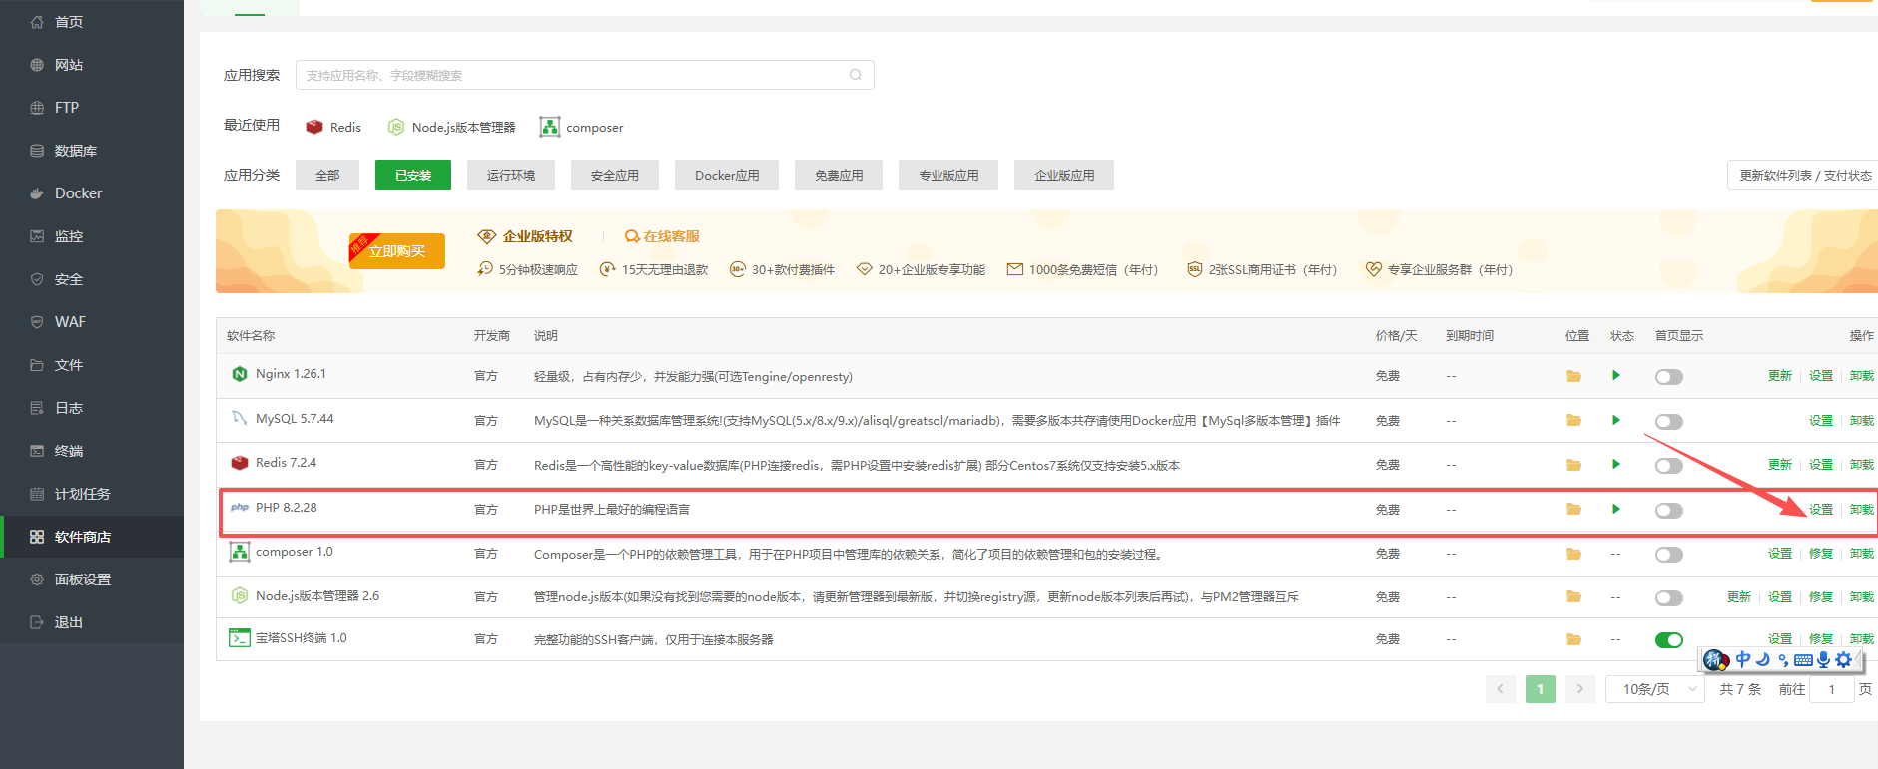Toggle home display for PHP 8.2.28

click(1669, 511)
